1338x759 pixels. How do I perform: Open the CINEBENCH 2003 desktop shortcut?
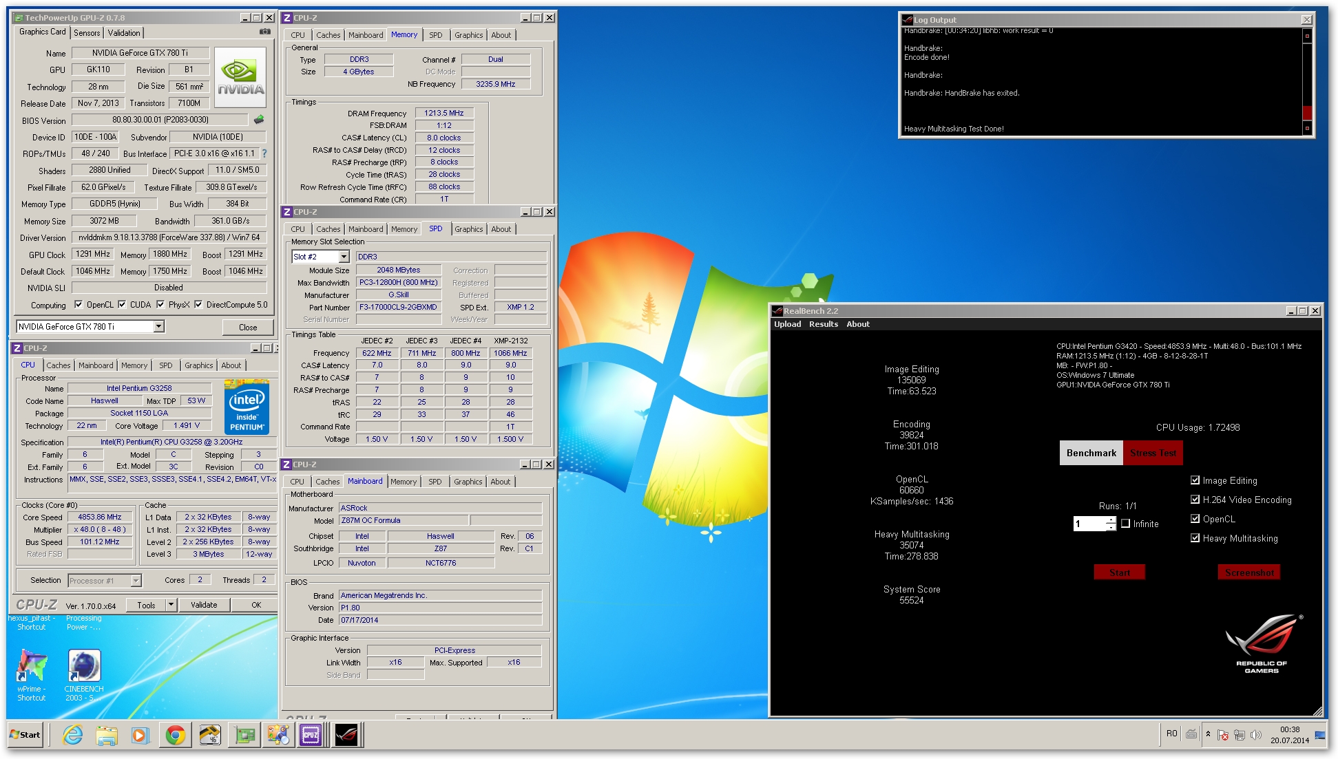tap(84, 676)
